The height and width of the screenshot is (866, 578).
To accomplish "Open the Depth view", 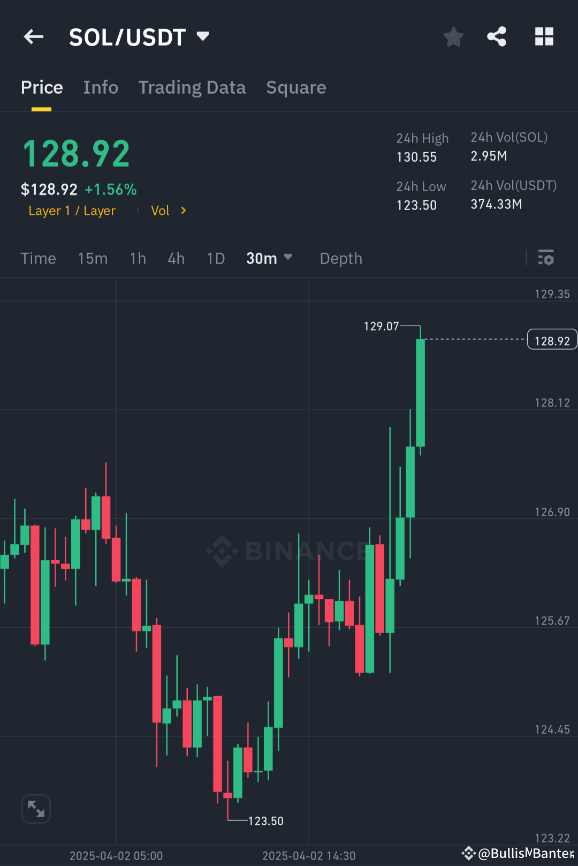I will [340, 258].
